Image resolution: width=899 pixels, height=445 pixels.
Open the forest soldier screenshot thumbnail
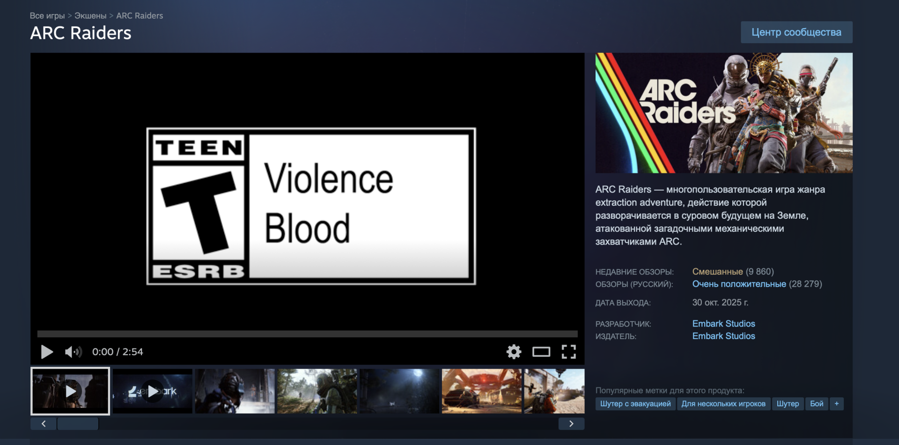317,391
